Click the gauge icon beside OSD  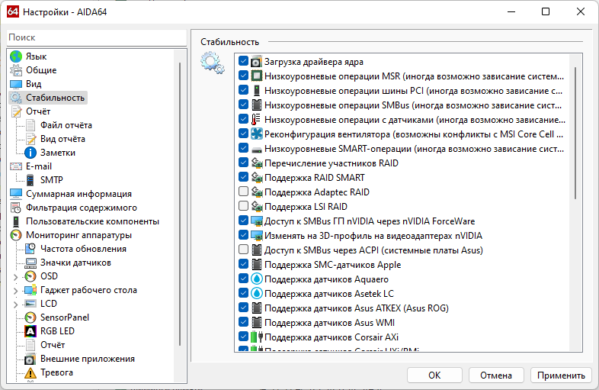30,276
